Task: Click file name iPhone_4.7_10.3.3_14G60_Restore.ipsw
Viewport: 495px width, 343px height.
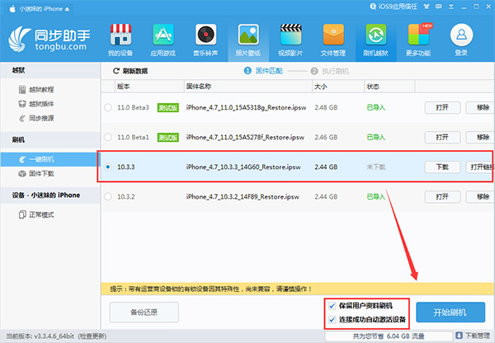Action: 243,167
